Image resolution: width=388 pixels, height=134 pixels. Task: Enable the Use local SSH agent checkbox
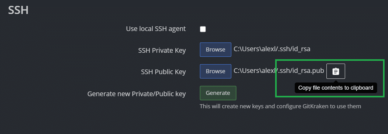tap(203, 29)
